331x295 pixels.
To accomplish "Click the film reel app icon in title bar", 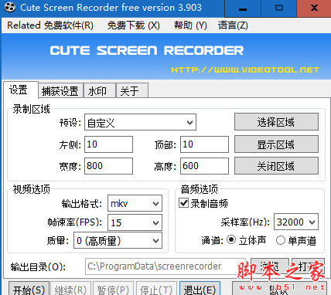I will (10, 7).
